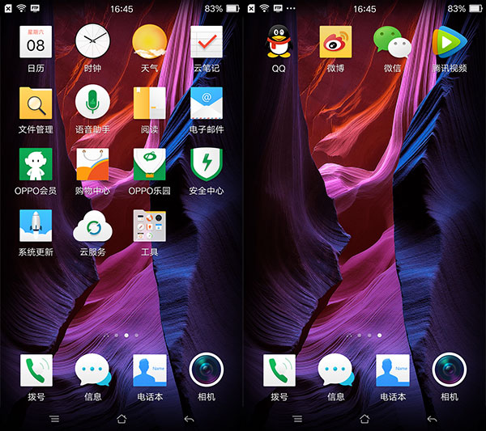Tap the back navigation key on left screen
This screenshot has width=486, height=431.
[x=189, y=419]
